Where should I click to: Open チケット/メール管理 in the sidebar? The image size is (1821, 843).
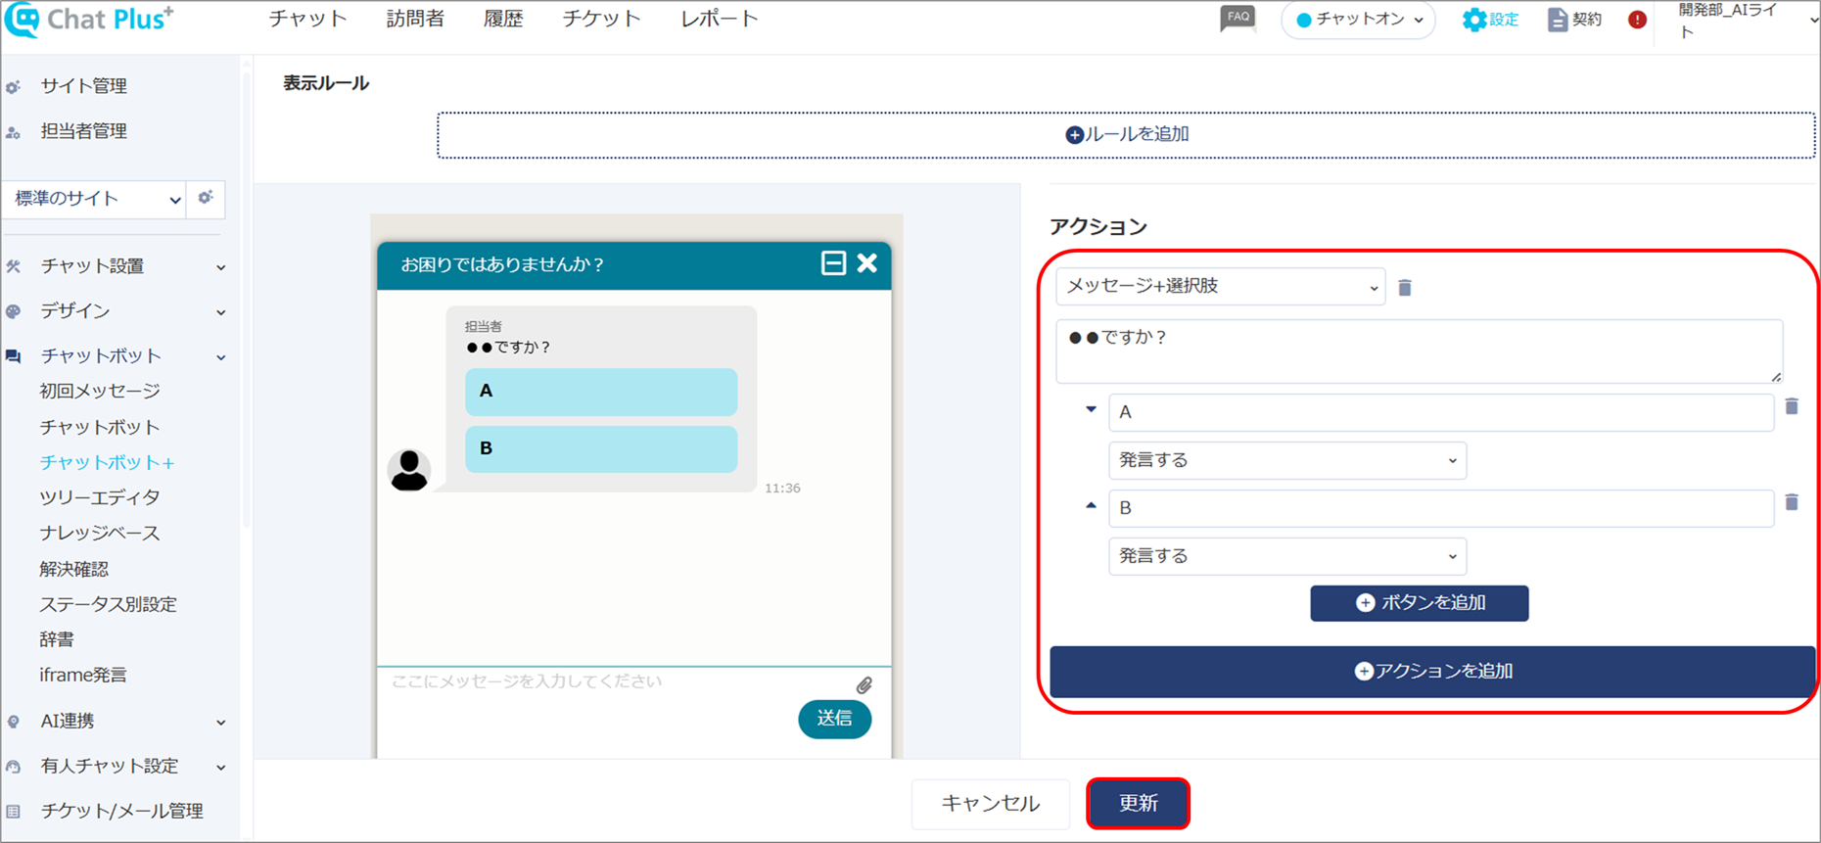click(x=121, y=811)
